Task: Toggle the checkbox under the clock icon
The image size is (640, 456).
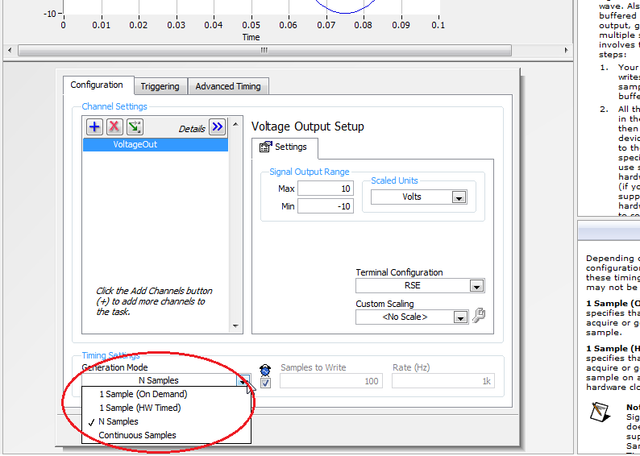Action: (x=265, y=383)
